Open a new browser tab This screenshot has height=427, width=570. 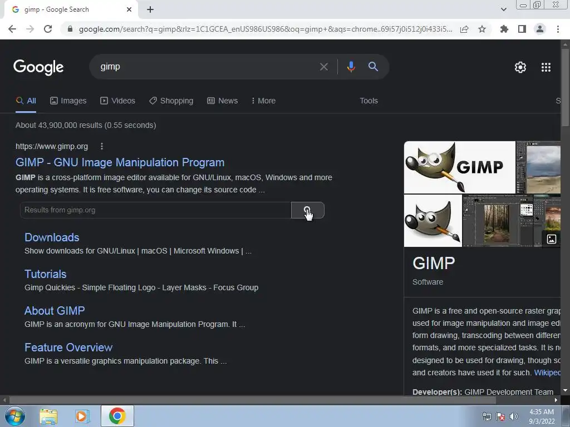150,9
